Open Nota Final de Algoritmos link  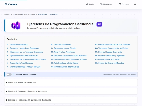(x=64, y=52)
